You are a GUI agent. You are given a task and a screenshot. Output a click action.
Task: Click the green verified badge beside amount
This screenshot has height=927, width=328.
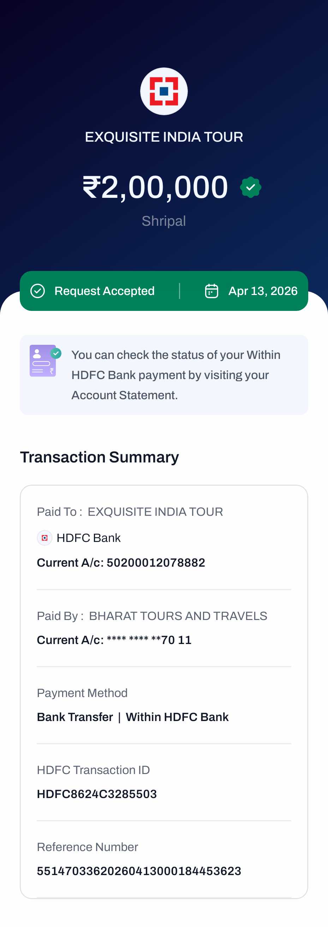[250, 187]
